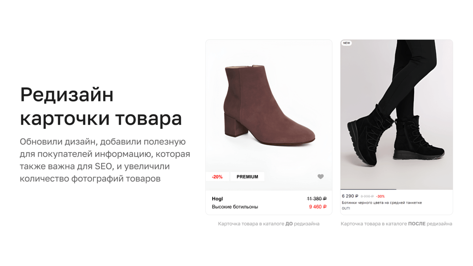The width and height of the screenshot is (473, 266).
Task: Click the red -30% discount label
Action: tap(380, 197)
